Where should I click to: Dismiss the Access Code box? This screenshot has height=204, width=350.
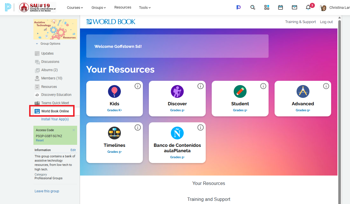(x=74, y=130)
